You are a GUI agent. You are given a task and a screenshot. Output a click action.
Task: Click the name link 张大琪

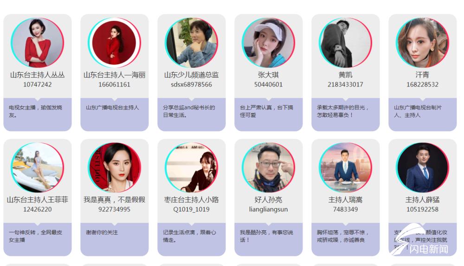click(268, 75)
